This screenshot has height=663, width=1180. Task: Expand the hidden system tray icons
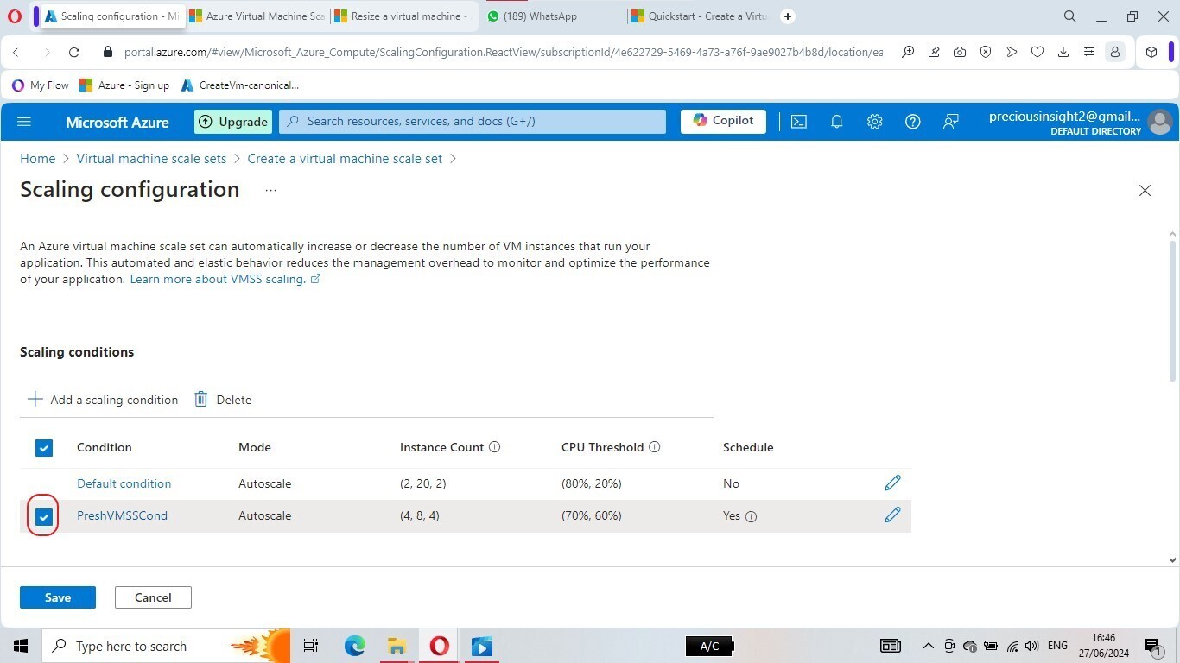(929, 646)
